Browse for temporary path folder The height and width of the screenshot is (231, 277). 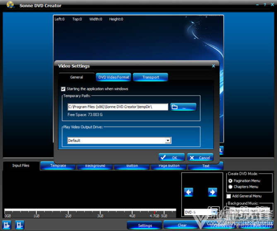(x=183, y=107)
